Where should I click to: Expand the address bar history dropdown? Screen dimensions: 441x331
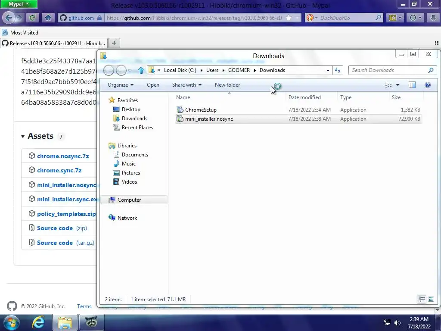click(x=328, y=70)
